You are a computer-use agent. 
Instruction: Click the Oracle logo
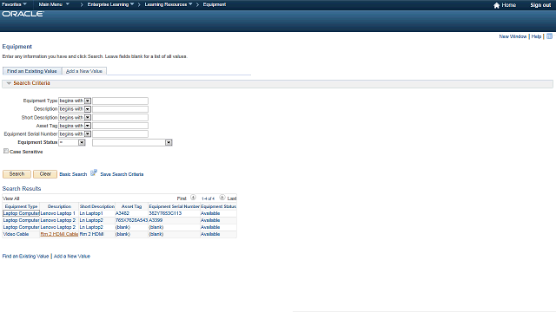click(x=23, y=14)
